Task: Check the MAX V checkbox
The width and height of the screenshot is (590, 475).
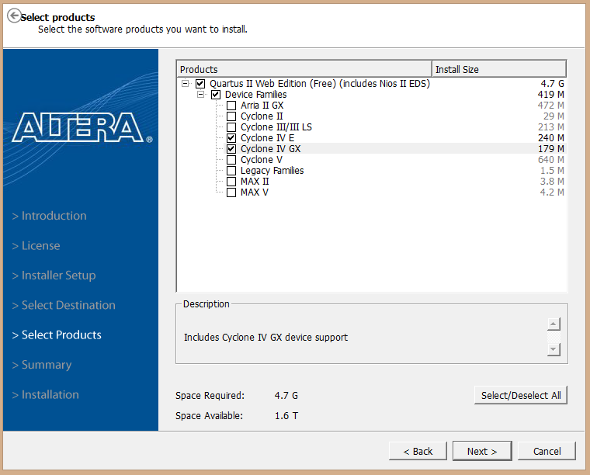Action: pyautogui.click(x=231, y=192)
